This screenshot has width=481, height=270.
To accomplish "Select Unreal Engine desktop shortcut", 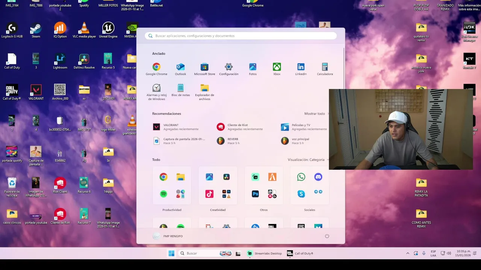I will pyautogui.click(x=108, y=31).
